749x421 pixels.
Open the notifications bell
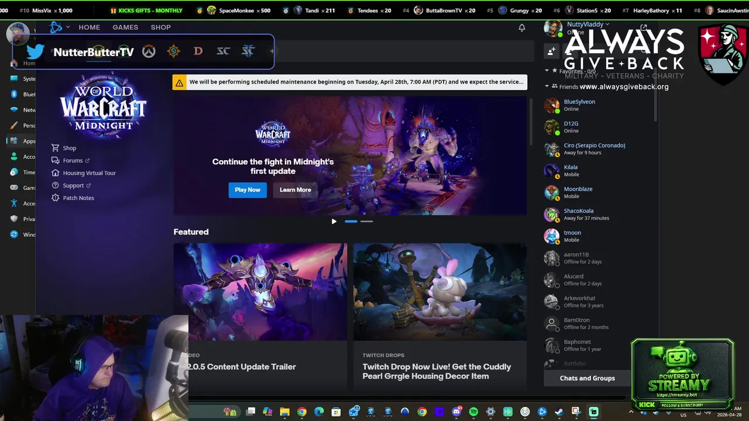[x=522, y=27]
